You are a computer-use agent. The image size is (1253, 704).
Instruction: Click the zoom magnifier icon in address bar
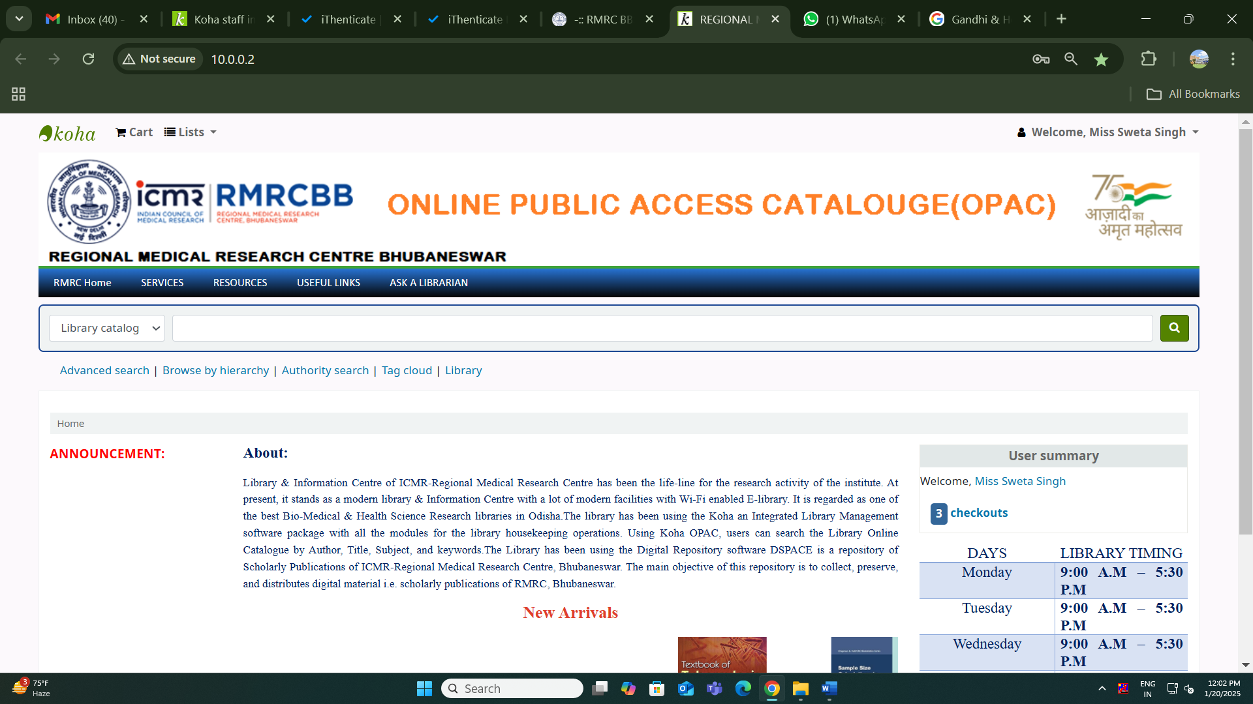(x=1071, y=59)
